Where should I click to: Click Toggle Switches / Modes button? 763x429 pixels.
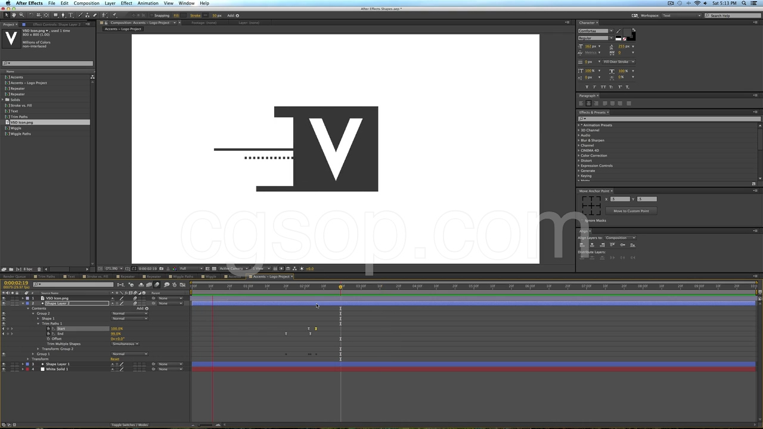coord(130,425)
